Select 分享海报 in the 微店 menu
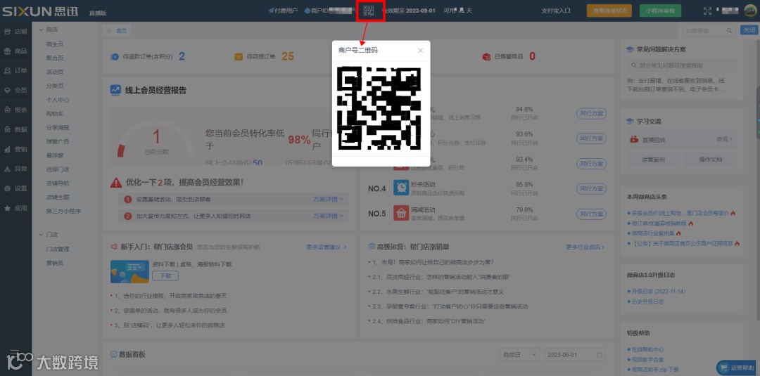The height and width of the screenshot is (376, 760). (58, 128)
